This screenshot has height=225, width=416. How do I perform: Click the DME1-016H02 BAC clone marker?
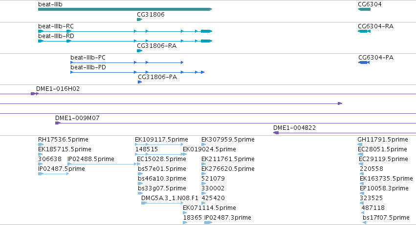[x=35, y=94]
